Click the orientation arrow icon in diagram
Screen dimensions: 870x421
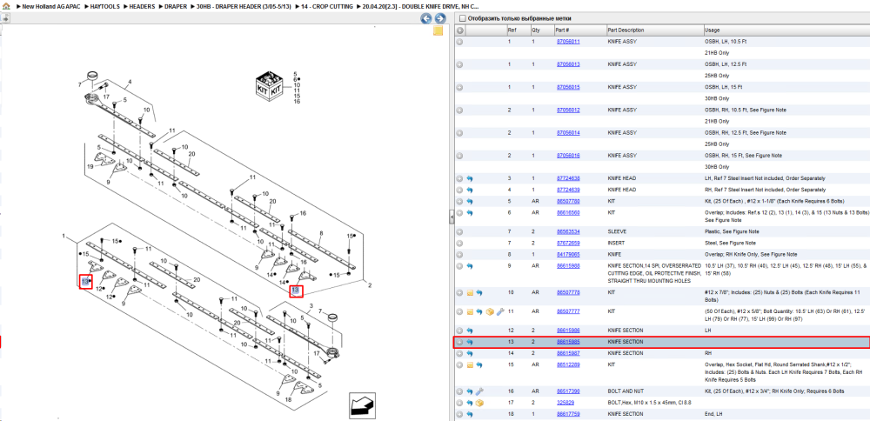(362, 404)
